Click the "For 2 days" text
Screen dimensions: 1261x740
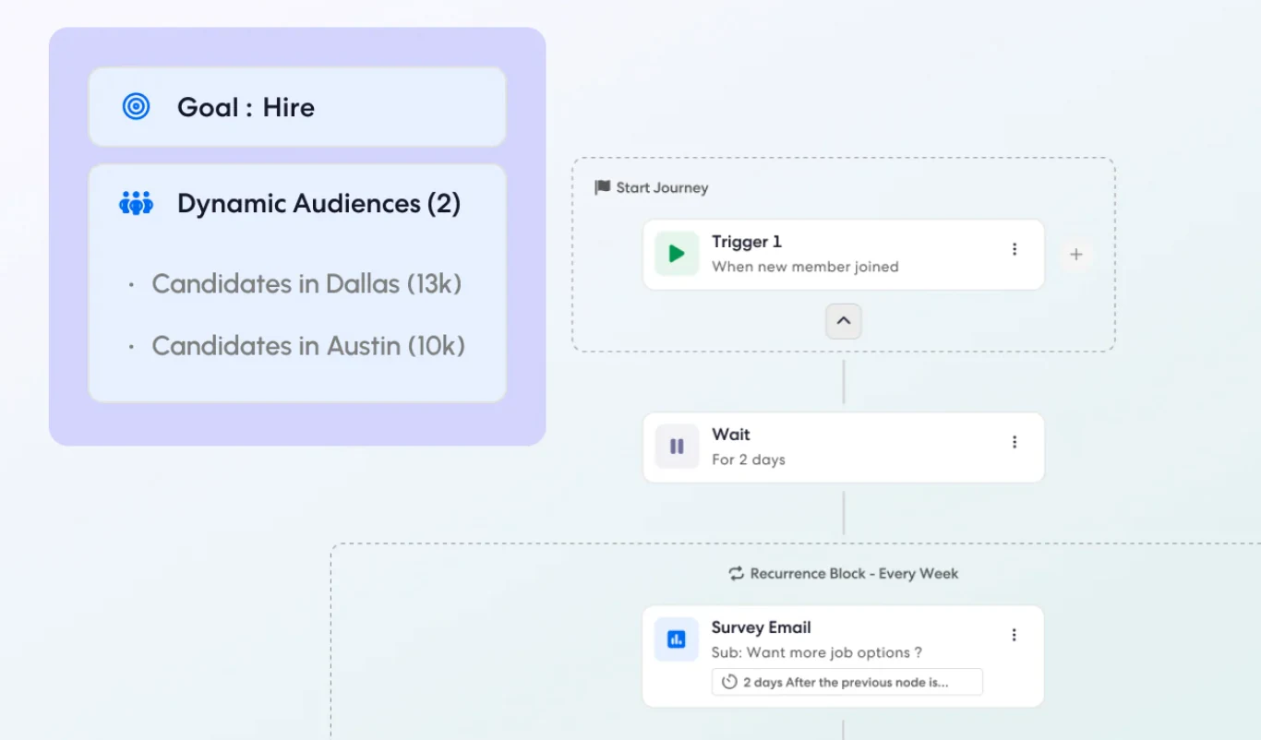(x=749, y=460)
